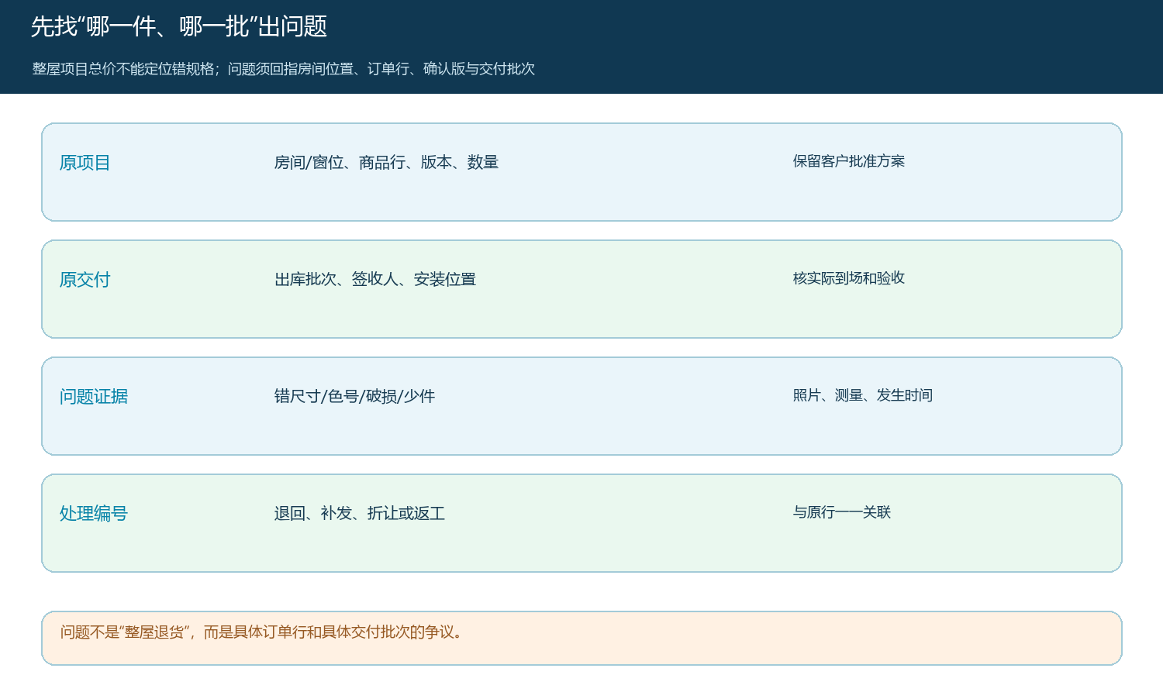Click the 处理编号 row label
Image resolution: width=1163 pixels, height=682 pixels.
[94, 514]
